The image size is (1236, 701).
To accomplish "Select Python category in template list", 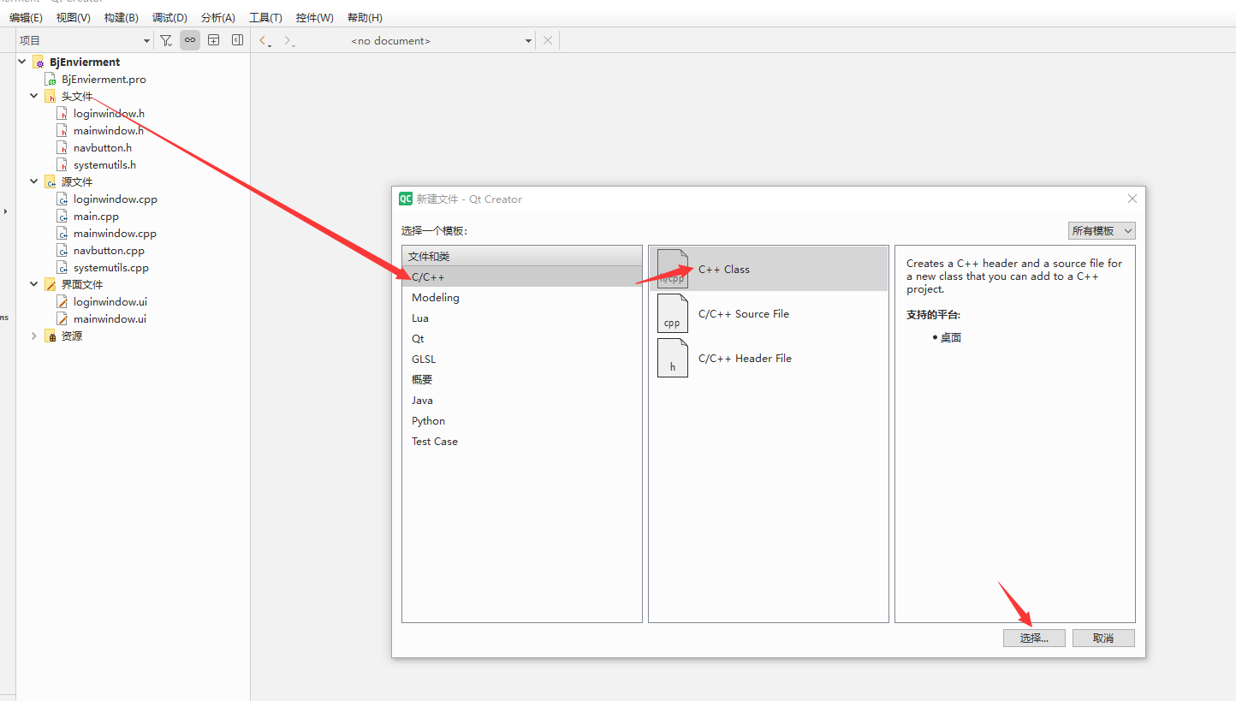I will pos(522,420).
